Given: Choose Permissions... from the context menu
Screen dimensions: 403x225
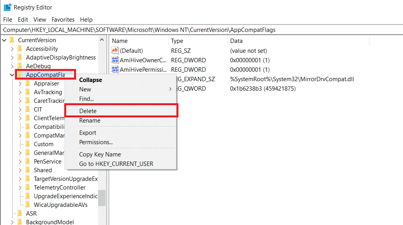Looking at the screenshot, I should (121, 142).
